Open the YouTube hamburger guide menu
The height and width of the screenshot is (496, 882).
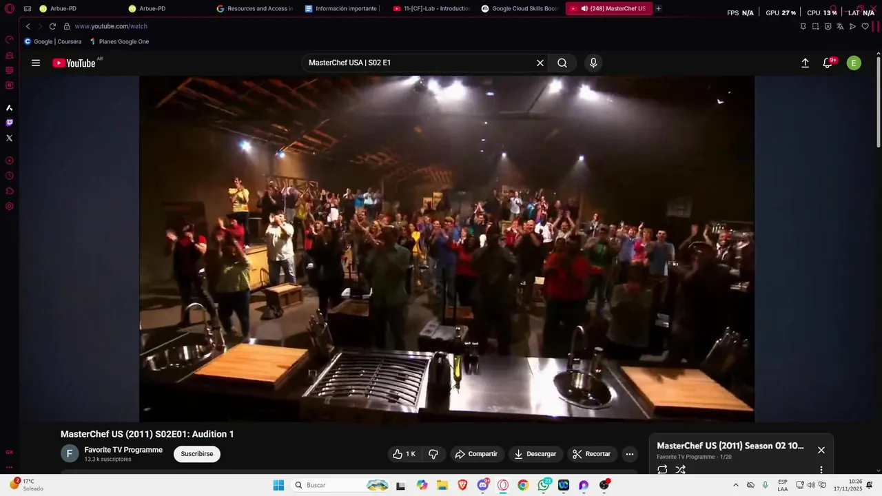coord(36,63)
